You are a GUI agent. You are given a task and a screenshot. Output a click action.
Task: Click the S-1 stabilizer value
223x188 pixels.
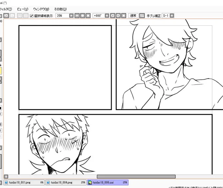pos(166,16)
